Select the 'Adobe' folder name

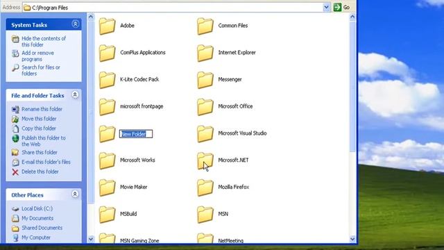127,26
